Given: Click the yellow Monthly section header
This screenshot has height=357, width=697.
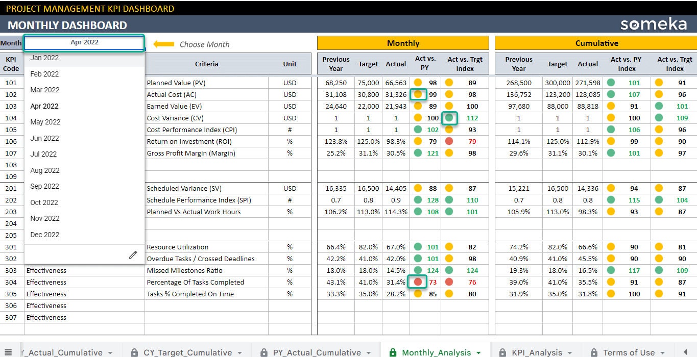Looking at the screenshot, I should click(403, 43).
